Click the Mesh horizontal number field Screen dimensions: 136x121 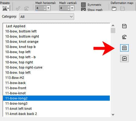pos(40,8)
